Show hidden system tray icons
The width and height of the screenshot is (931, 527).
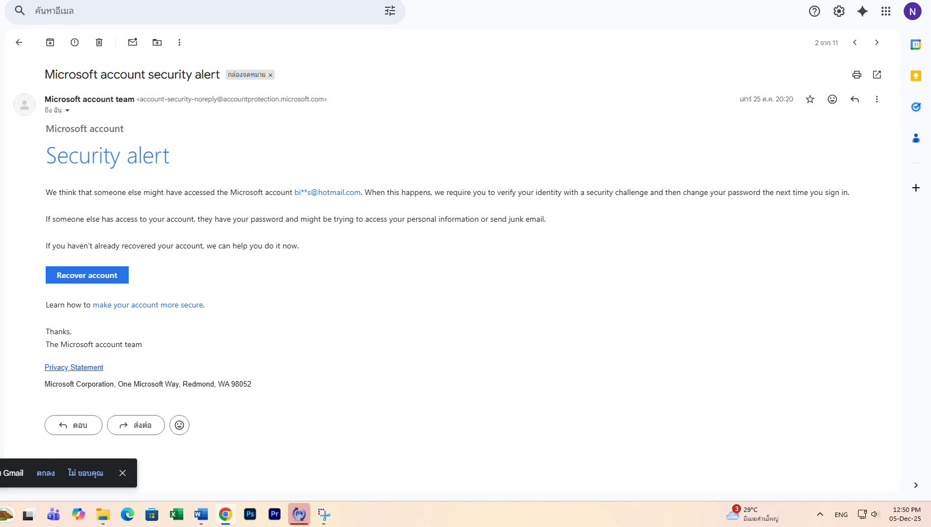pyautogui.click(x=820, y=514)
